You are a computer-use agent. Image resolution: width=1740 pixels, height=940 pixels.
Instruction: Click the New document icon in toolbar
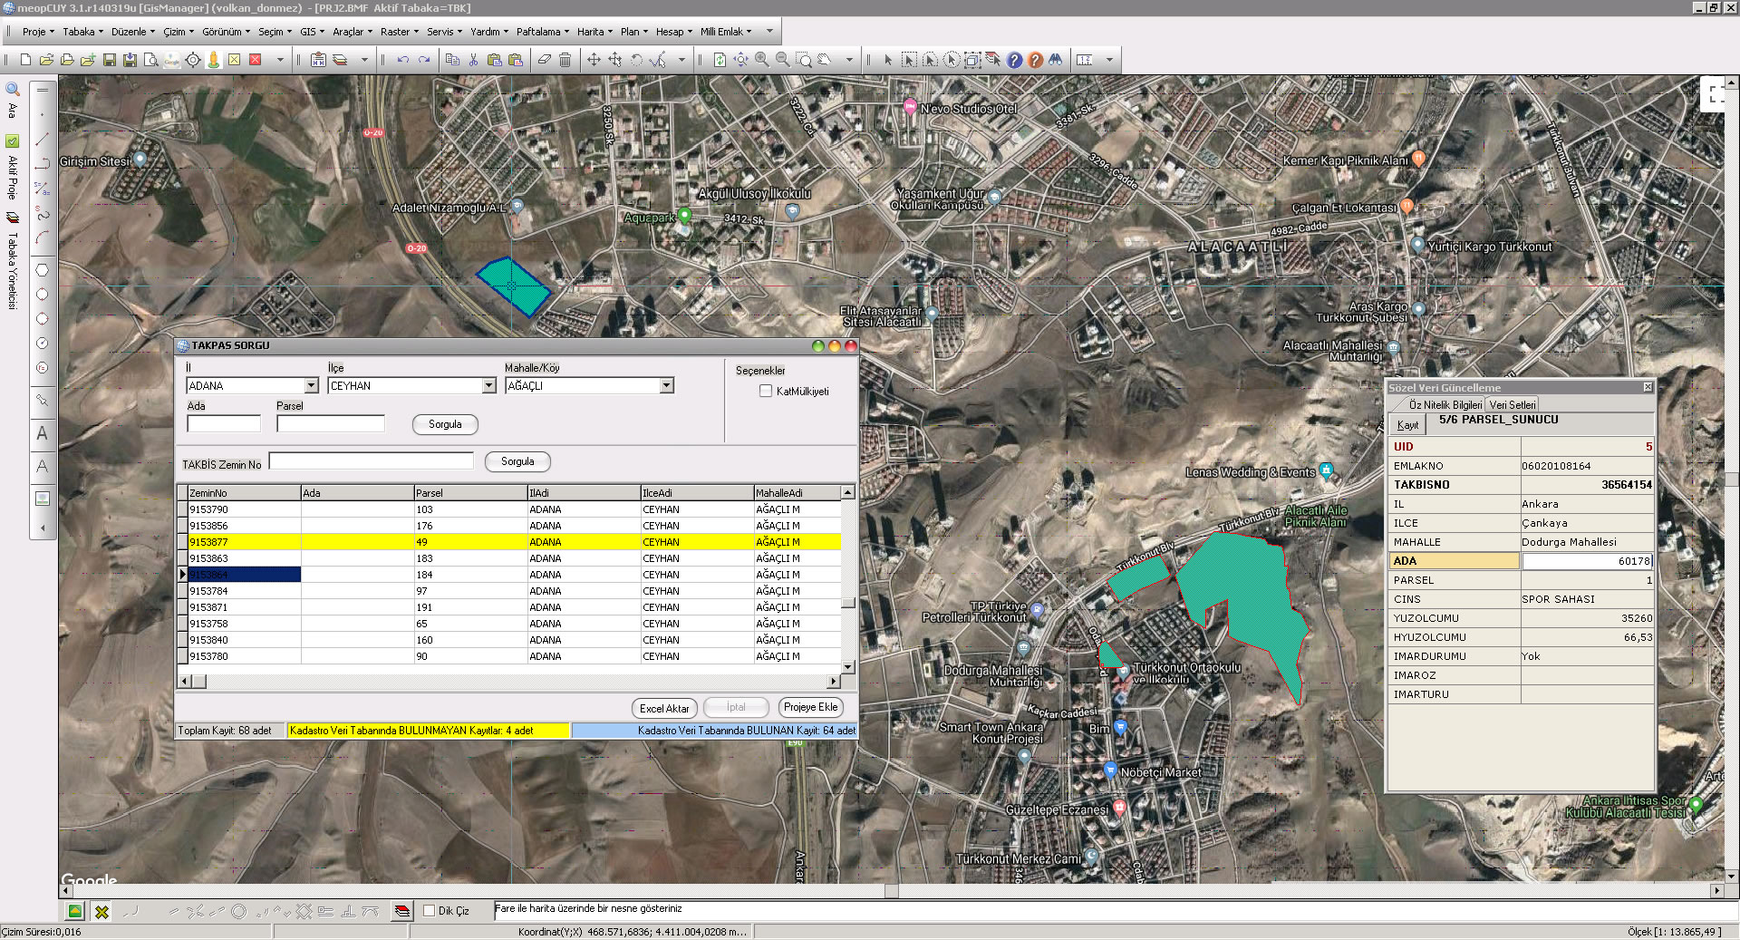coord(25,60)
